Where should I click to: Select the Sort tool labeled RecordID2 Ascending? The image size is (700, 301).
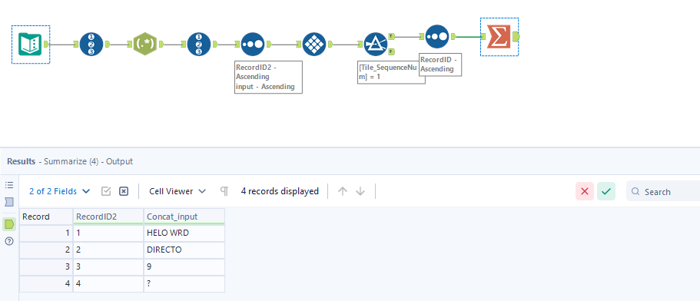253,44
